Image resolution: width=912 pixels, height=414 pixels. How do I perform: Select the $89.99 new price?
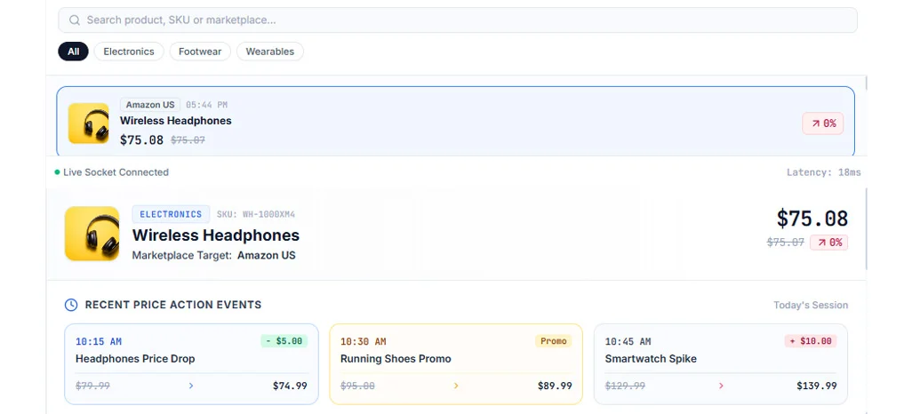click(555, 386)
